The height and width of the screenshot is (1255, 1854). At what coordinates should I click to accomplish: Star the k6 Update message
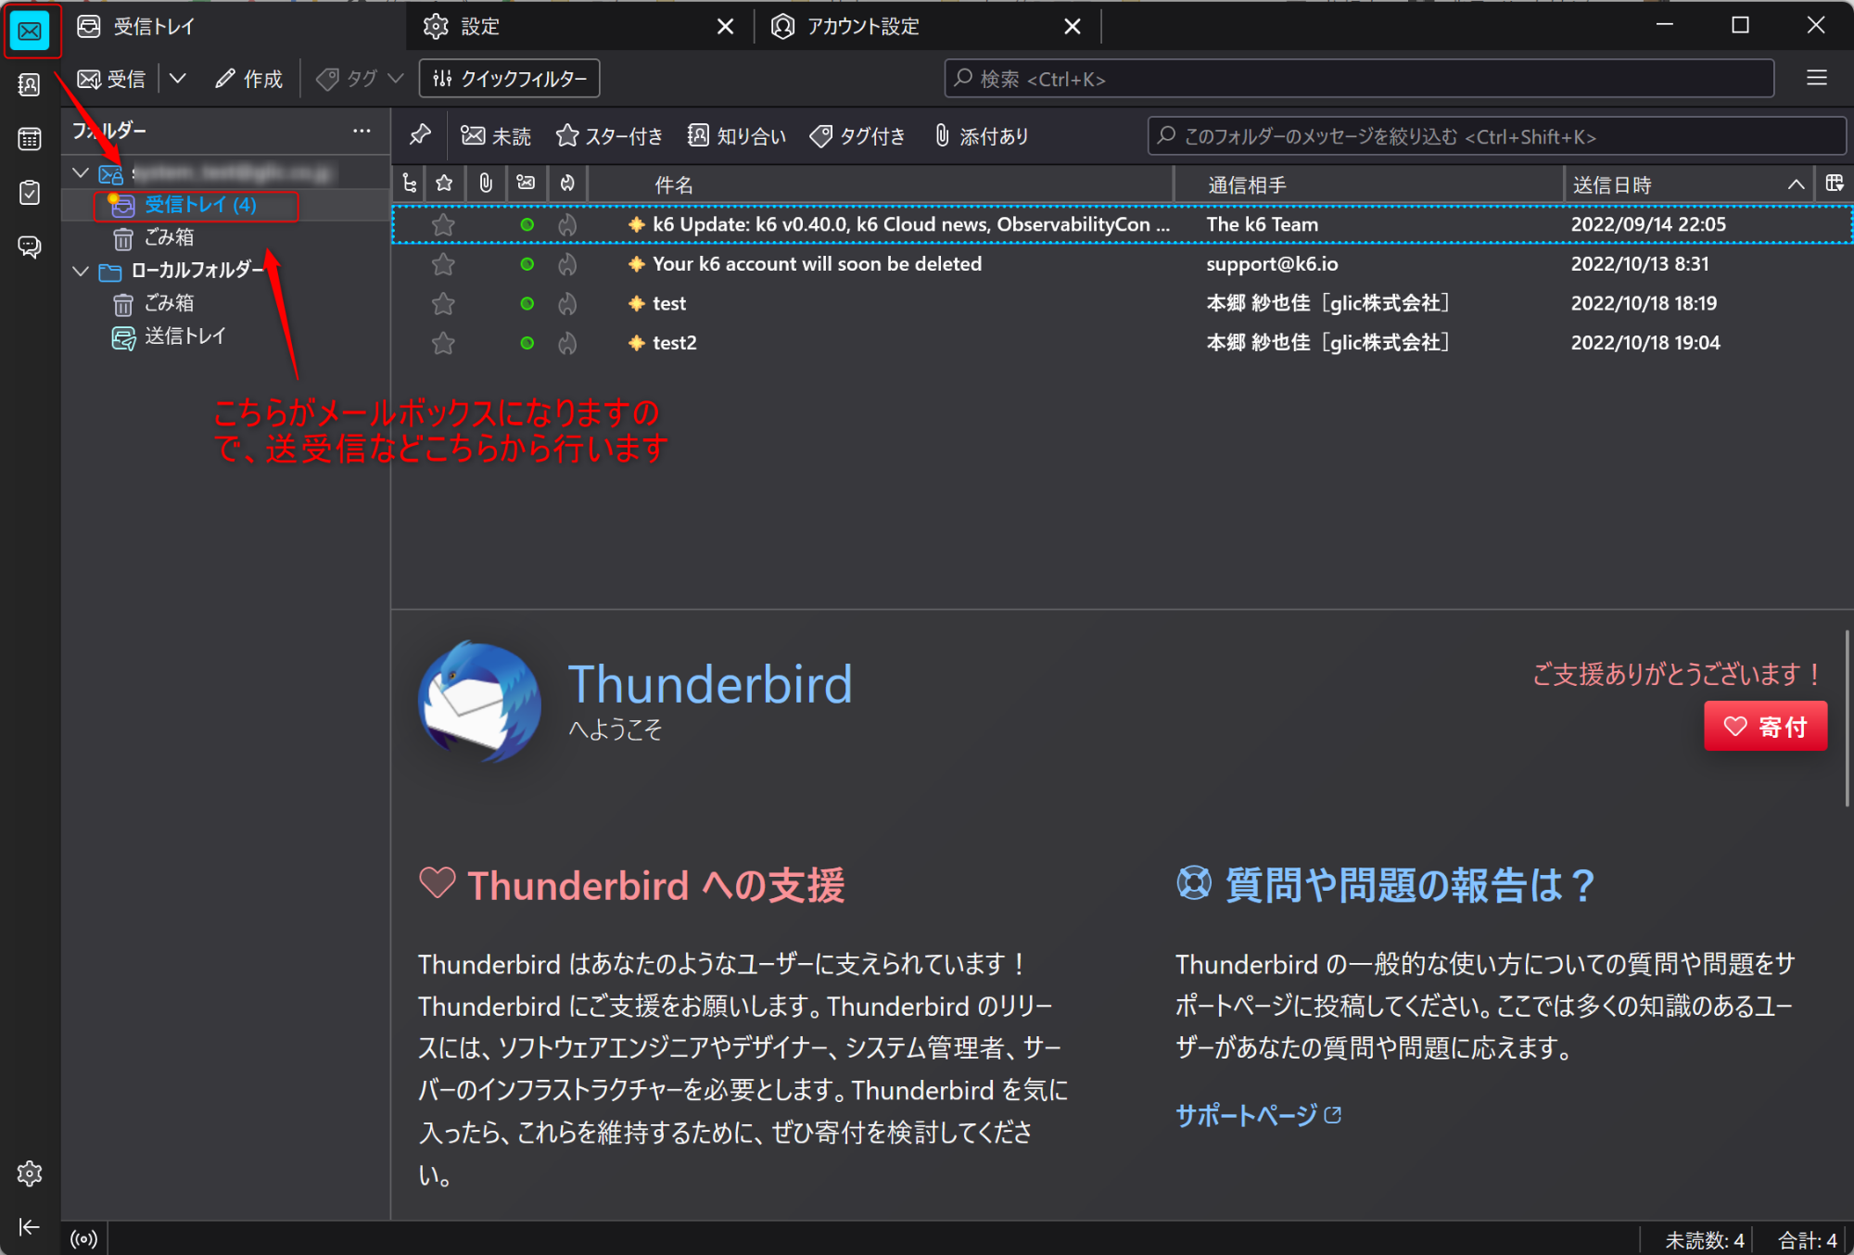tap(443, 224)
